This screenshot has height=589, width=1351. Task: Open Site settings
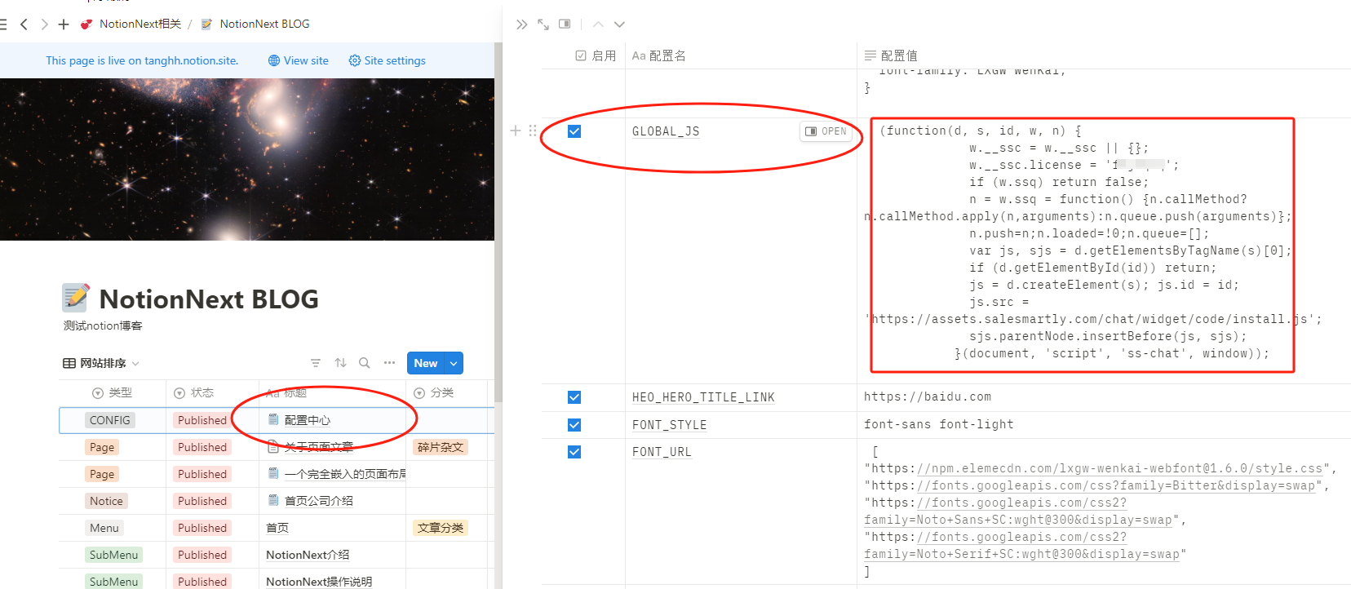pos(388,60)
